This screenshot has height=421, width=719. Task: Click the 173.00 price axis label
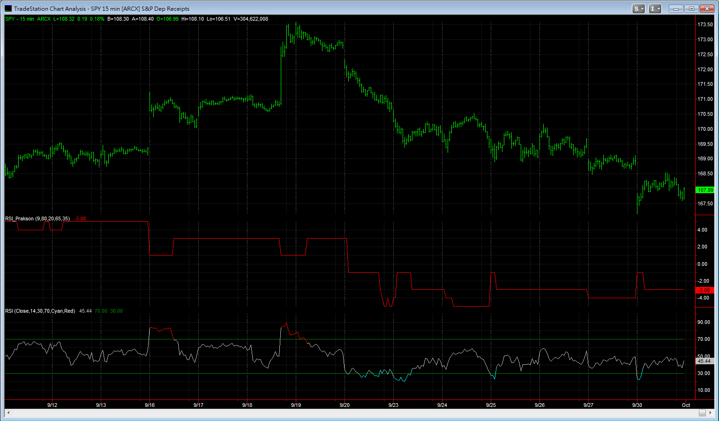pos(705,40)
